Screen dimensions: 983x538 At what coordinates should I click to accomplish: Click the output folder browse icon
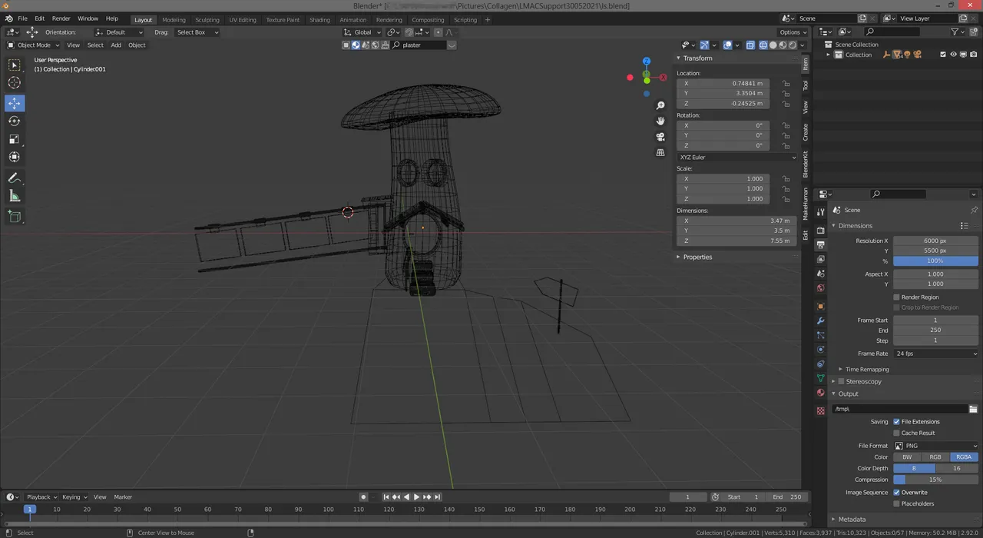pyautogui.click(x=973, y=409)
